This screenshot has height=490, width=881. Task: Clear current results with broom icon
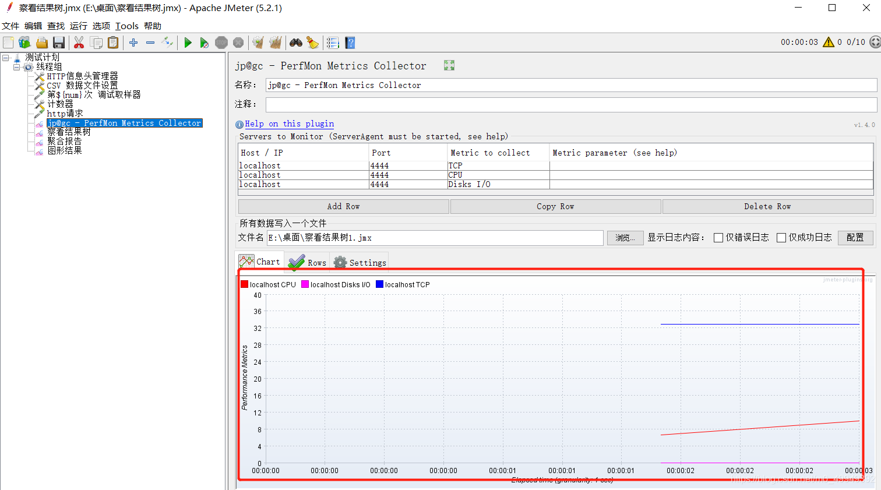258,43
